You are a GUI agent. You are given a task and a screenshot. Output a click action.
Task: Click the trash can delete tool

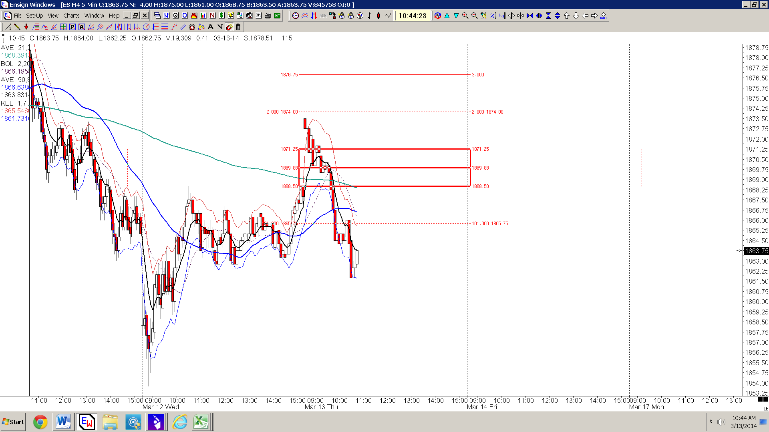[238, 27]
